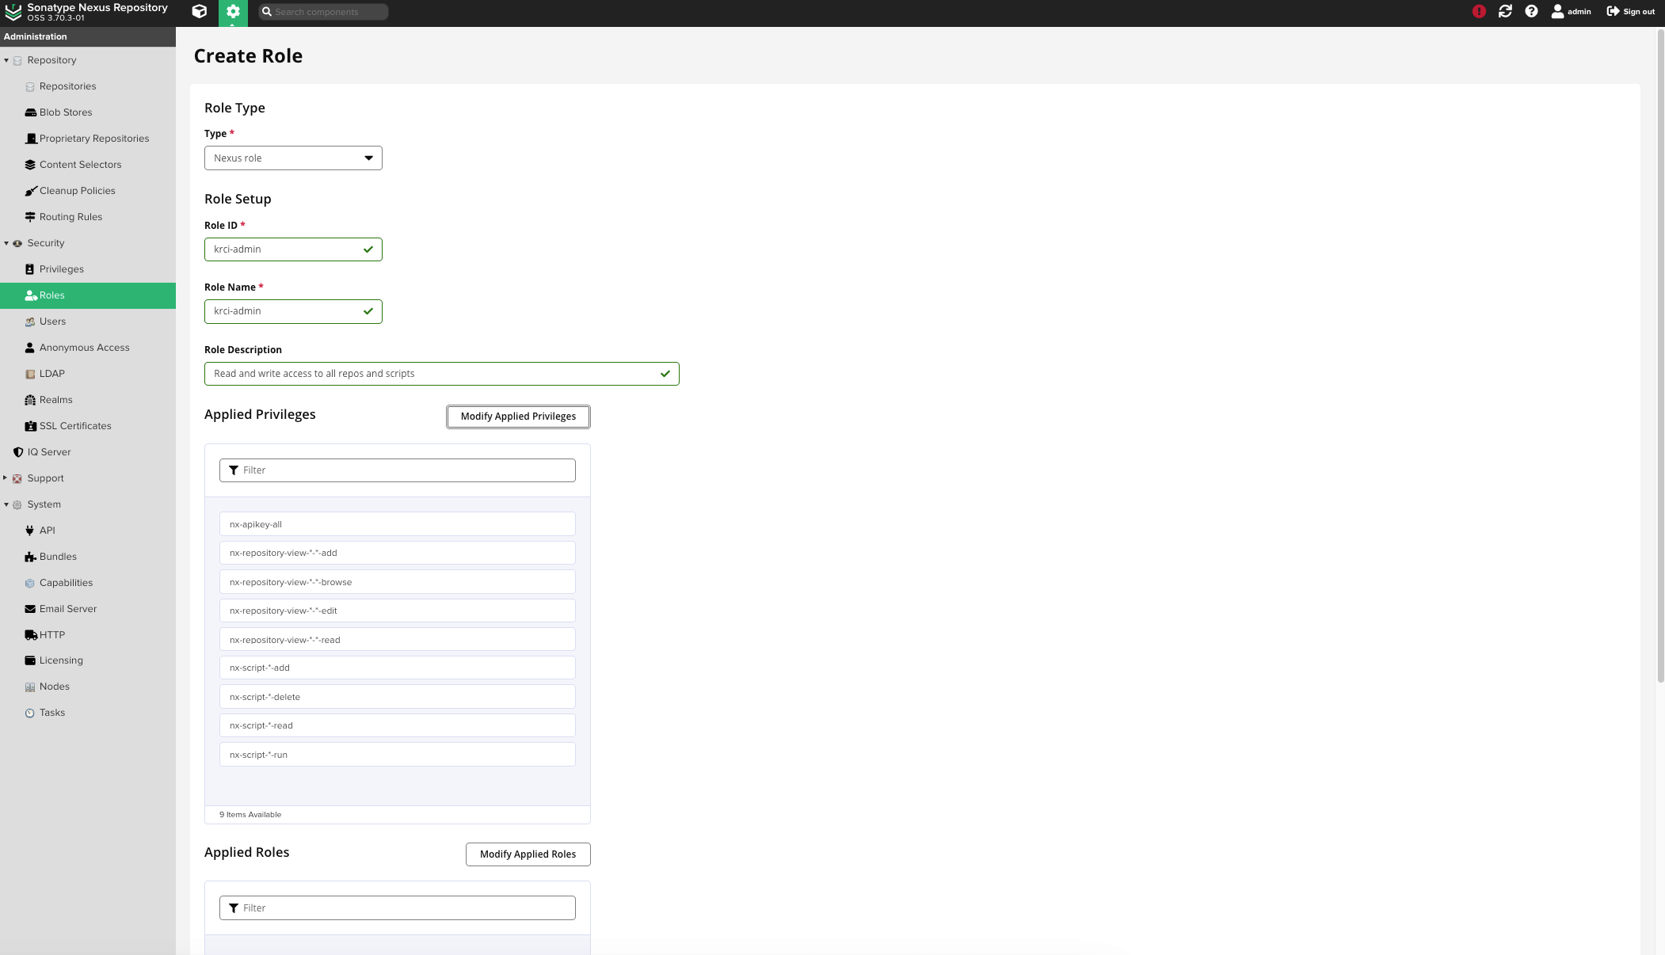Click the Role Description input field
Image resolution: width=1665 pixels, height=955 pixels.
(x=441, y=373)
